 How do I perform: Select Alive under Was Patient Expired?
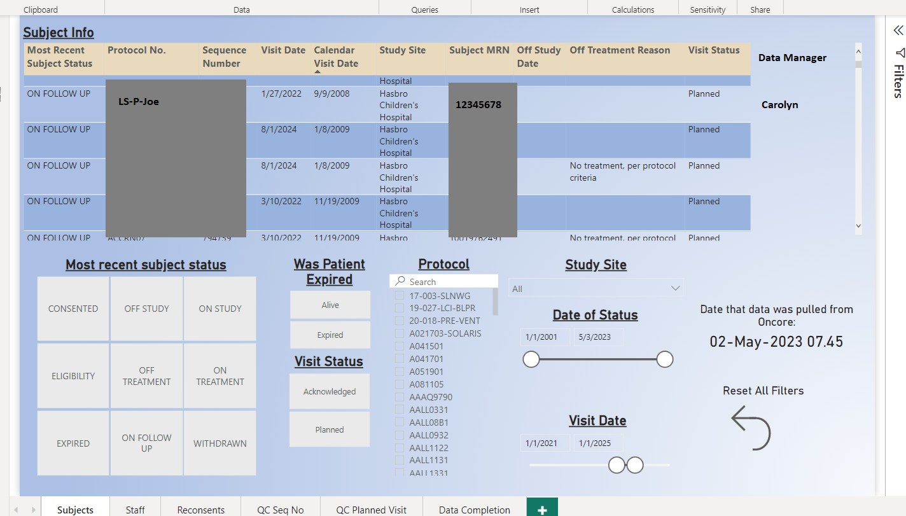[330, 305]
